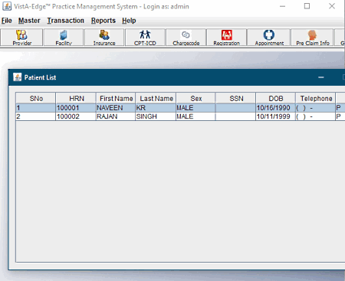
Task: Maximize the main VistA-Edge window
Action: [x=307, y=6]
